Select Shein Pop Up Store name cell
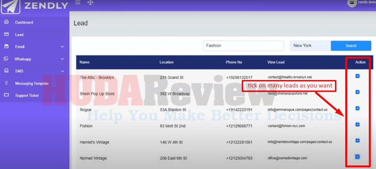Screen dimensions: 376x169 coord(97,93)
